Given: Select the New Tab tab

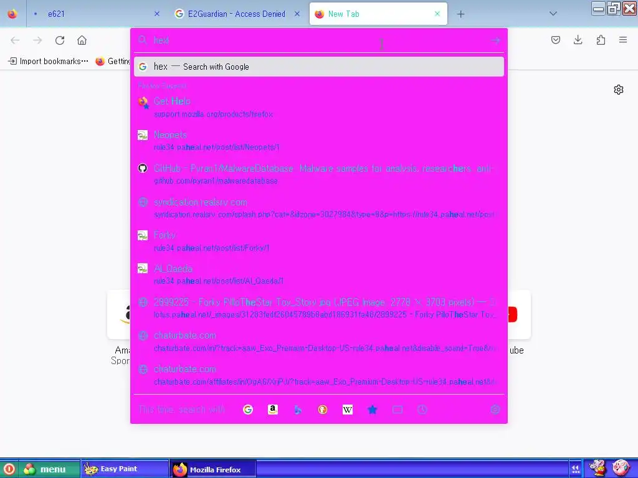Looking at the screenshot, I should tap(378, 14).
